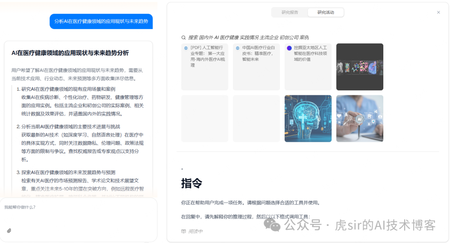Click the second empty placeholder source card
Screen dimensions: 450x243
256,118
